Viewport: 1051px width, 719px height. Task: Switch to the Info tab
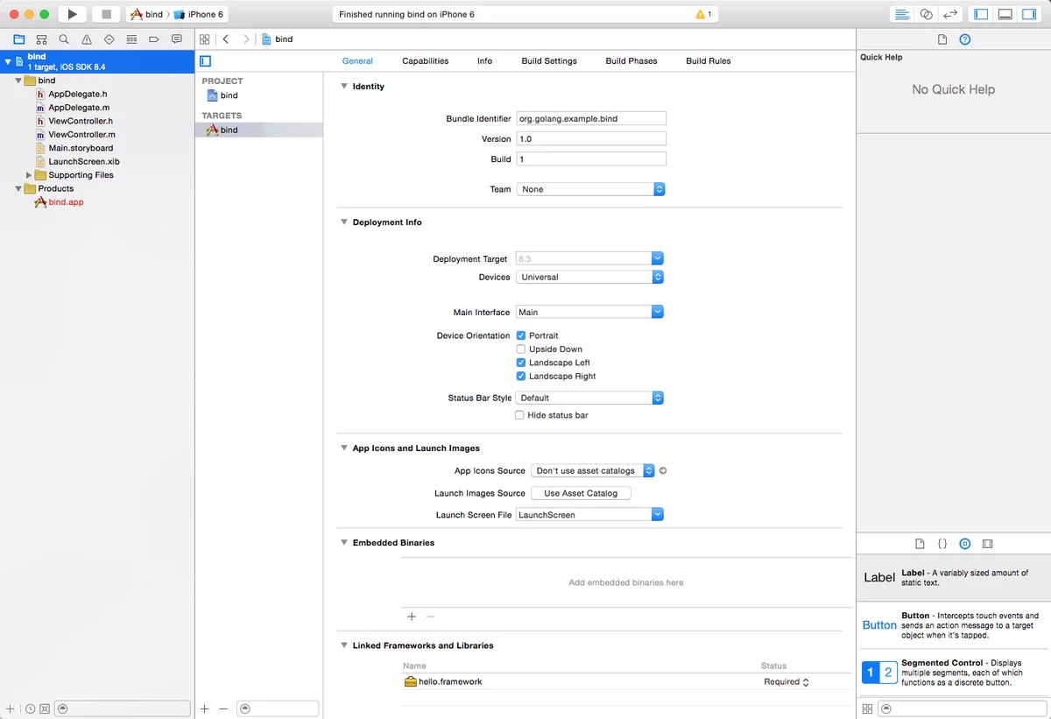pos(484,61)
